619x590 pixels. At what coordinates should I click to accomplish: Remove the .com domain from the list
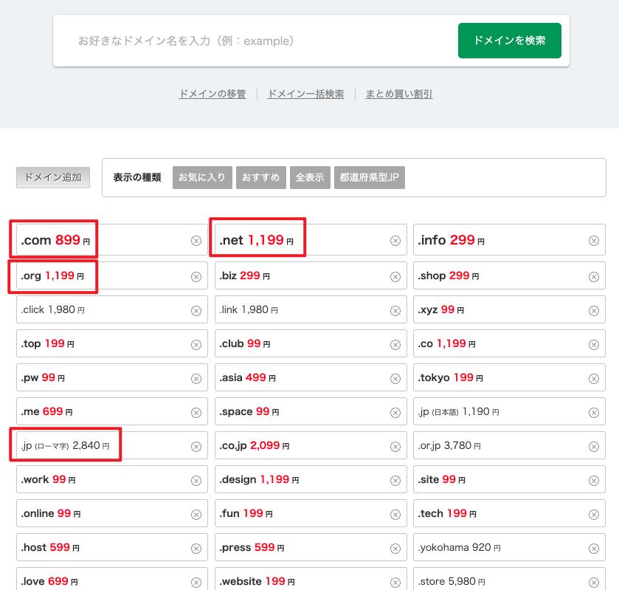[x=196, y=240]
